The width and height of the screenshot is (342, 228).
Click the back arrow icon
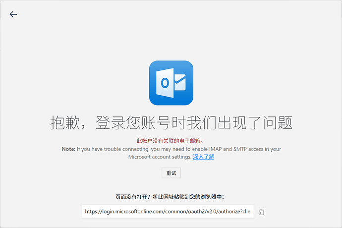[13, 14]
